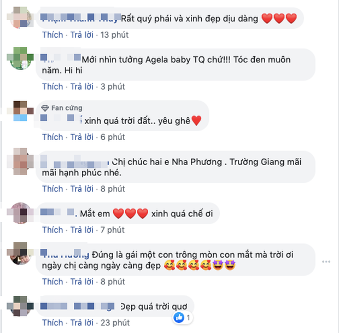Click Thích under 'Đẹp quá trời quơ' comment
Viewport: 339px width, 333px height.
pyautogui.click(x=52, y=323)
